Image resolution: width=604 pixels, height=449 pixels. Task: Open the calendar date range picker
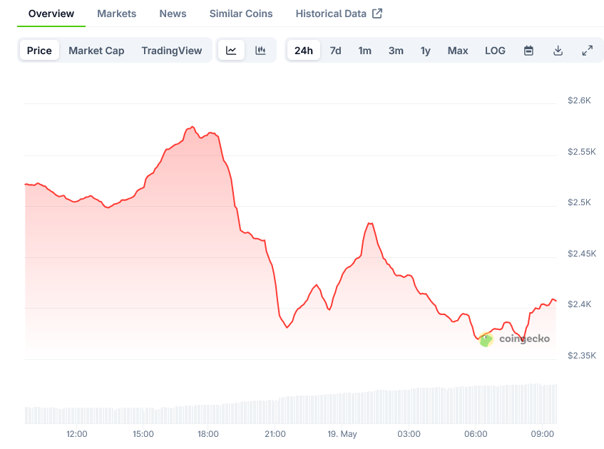[528, 51]
